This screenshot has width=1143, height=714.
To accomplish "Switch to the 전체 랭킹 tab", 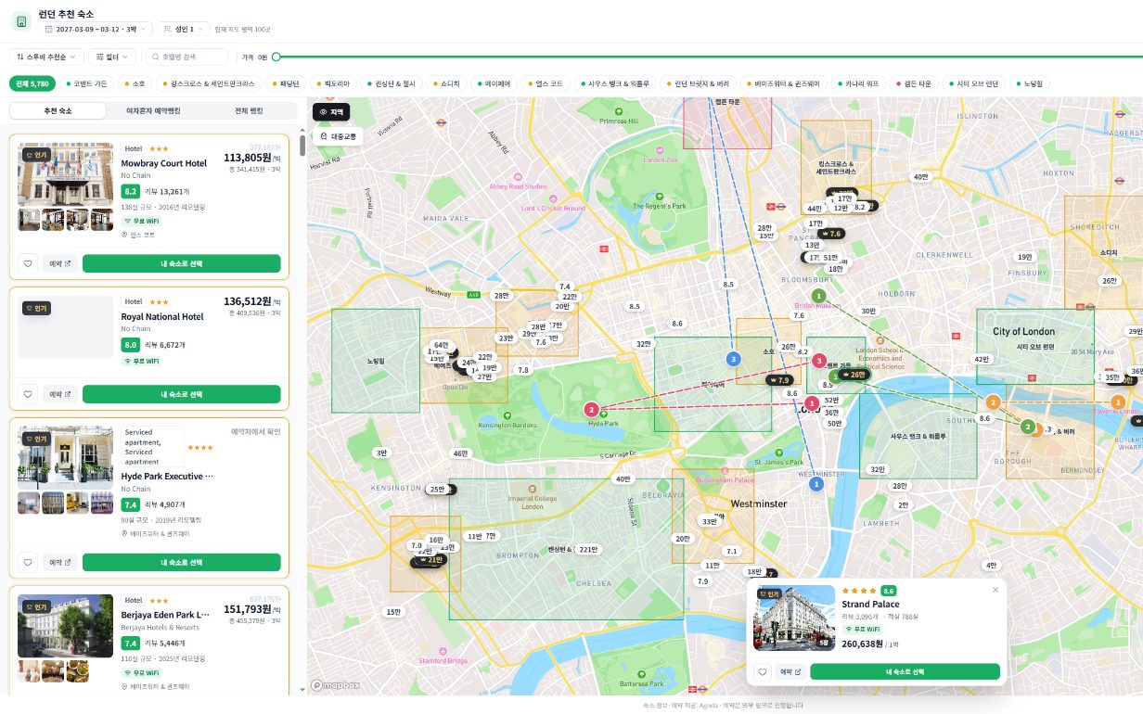I will [x=249, y=110].
